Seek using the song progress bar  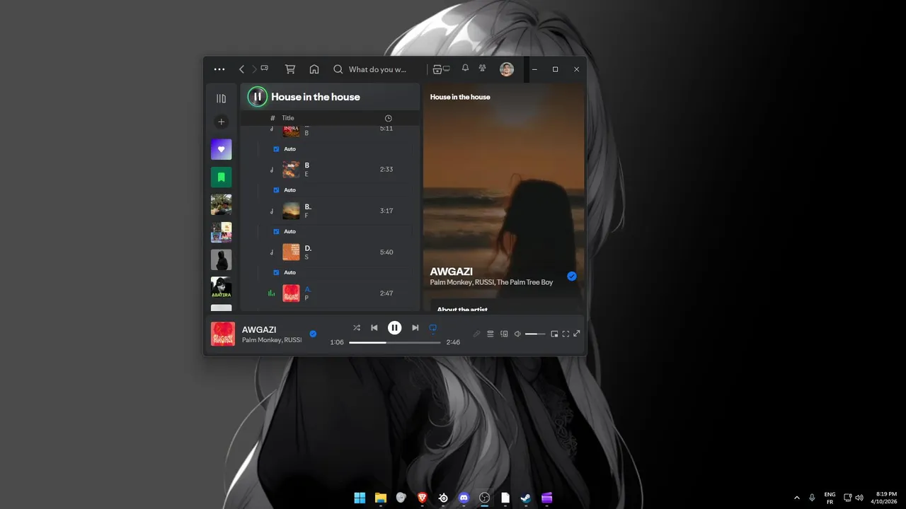click(x=395, y=342)
